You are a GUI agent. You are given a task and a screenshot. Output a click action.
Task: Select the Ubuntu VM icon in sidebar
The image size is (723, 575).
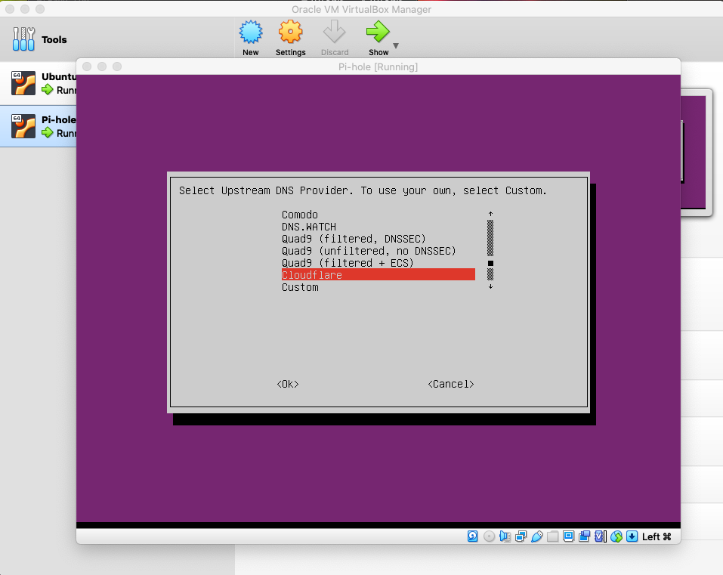(23, 83)
